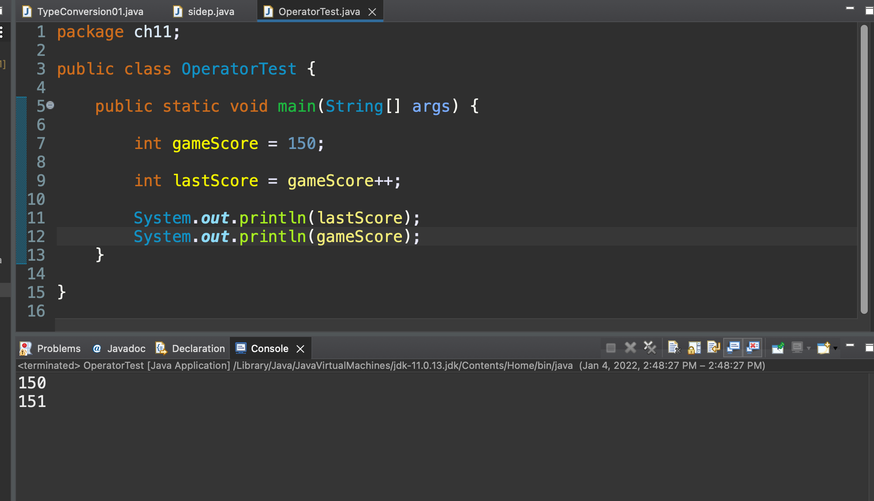Open the Display Selected Console dropdown arrow
Viewport: 874px width, 501px height.
click(808, 348)
